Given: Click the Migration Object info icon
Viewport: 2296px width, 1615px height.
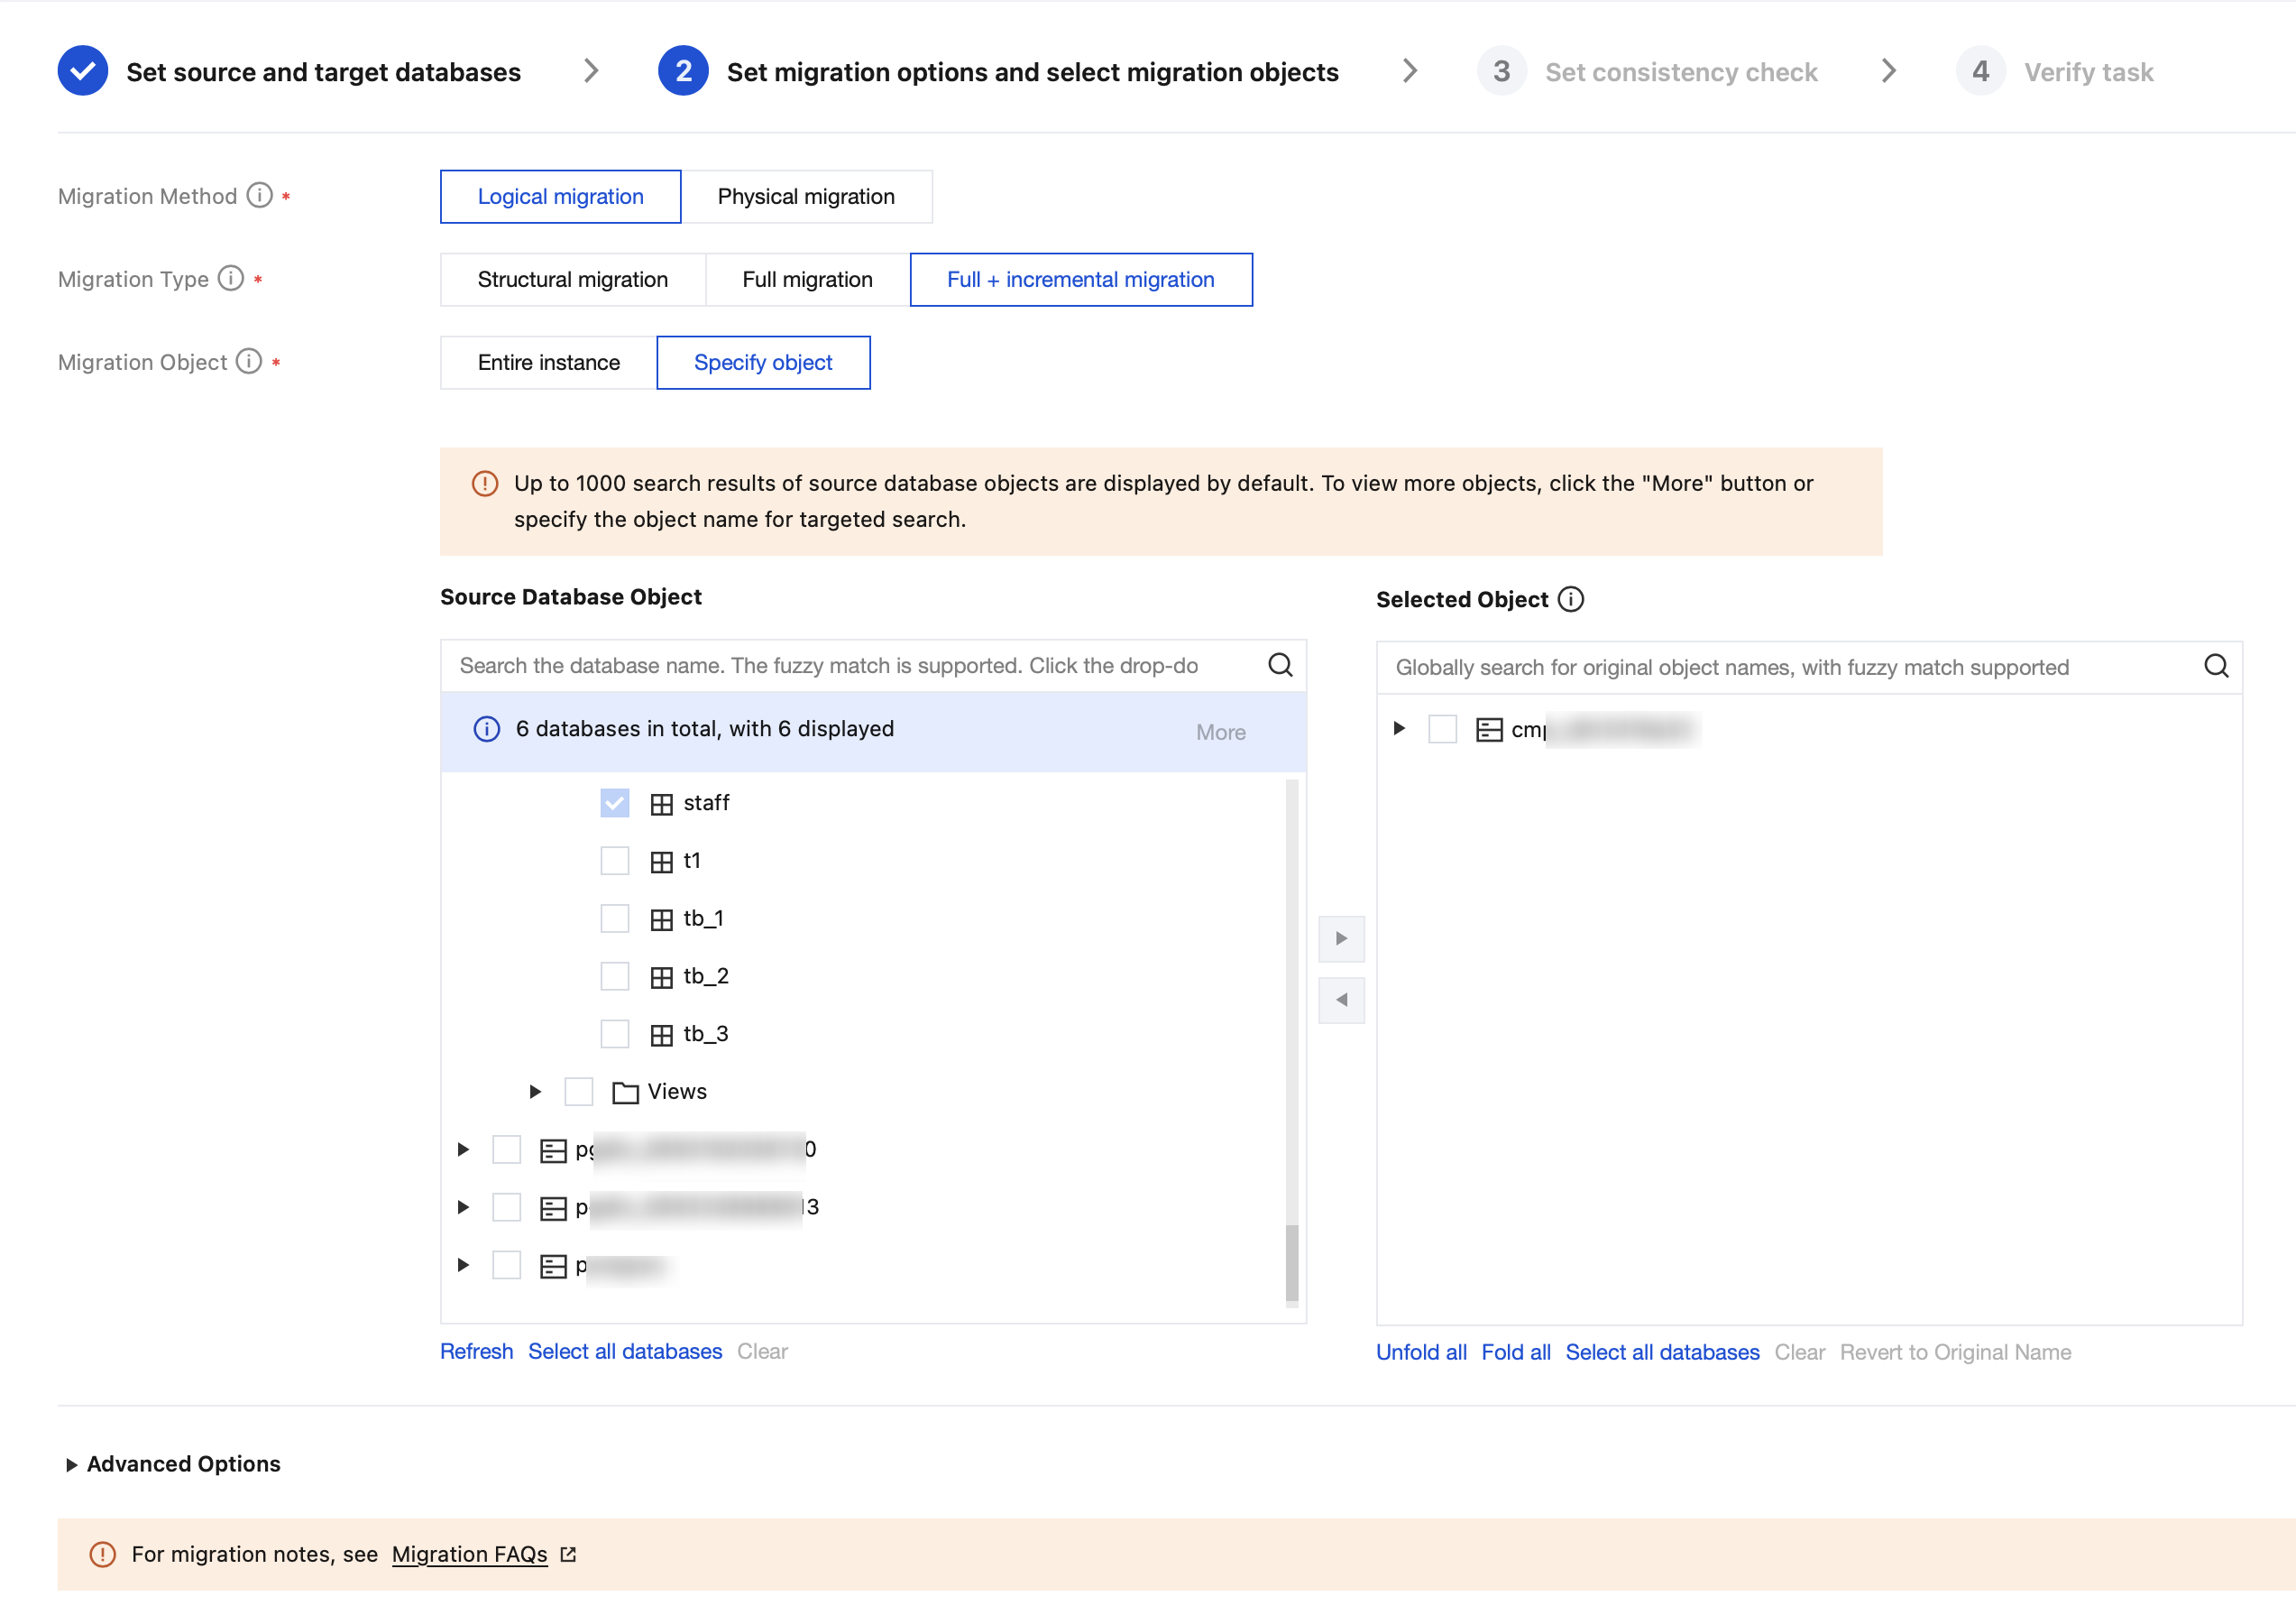Looking at the screenshot, I should pyautogui.click(x=249, y=361).
